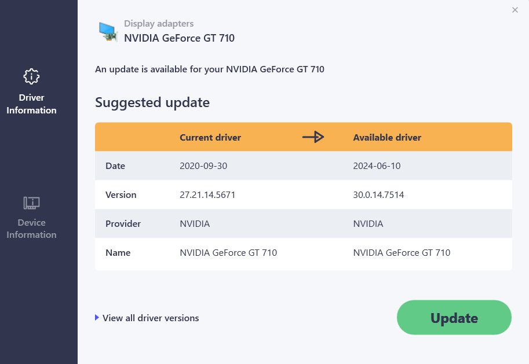529x364 pixels.
Task: Click the View all driver versions link
Action: 151,318
